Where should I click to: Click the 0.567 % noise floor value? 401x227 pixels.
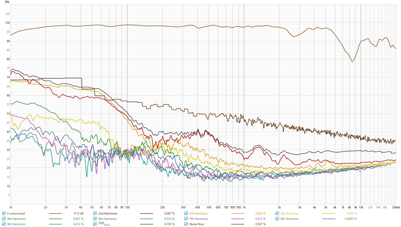point(261,224)
